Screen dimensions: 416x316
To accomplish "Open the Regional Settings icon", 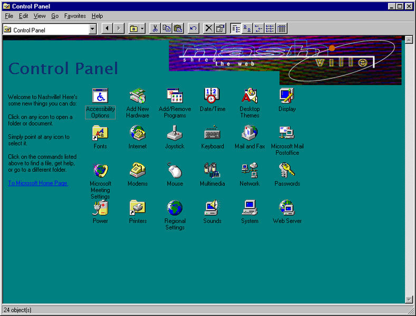I will pos(175,208).
